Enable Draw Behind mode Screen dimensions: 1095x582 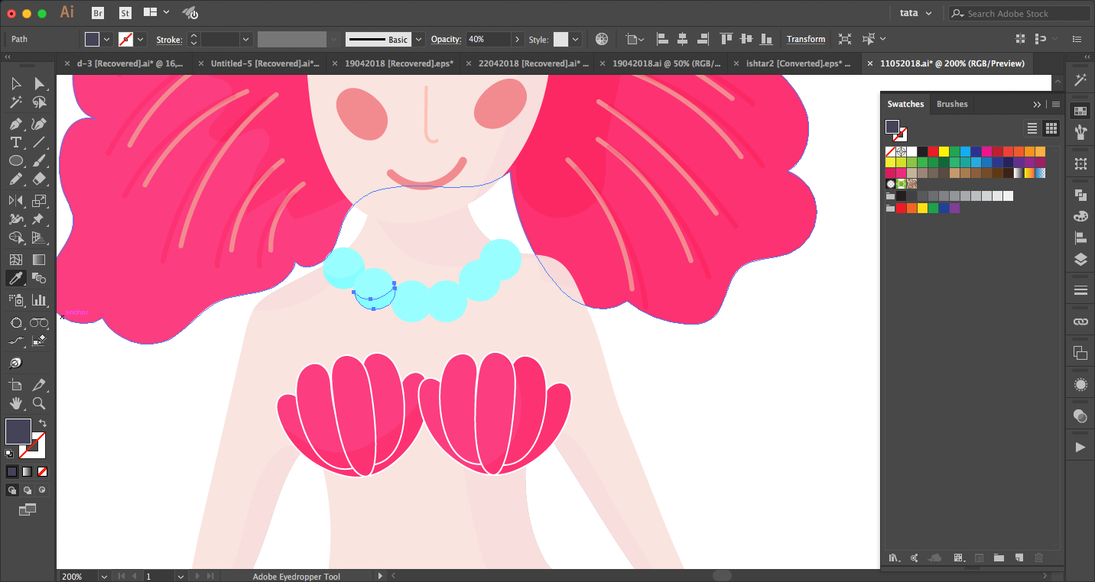[x=27, y=490]
